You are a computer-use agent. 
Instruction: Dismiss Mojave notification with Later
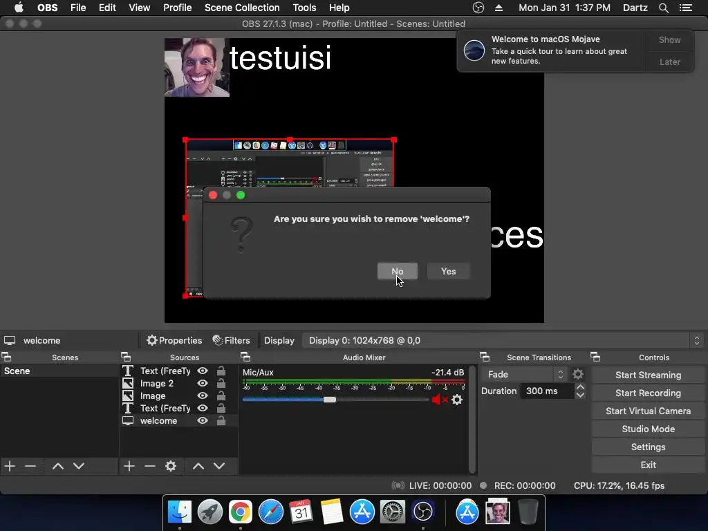pyautogui.click(x=669, y=62)
